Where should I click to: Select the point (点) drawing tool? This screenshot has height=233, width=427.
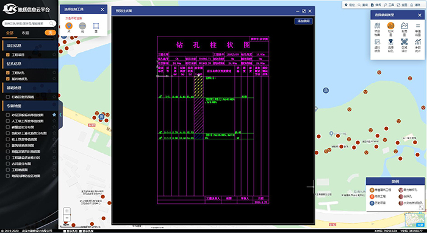69,26
